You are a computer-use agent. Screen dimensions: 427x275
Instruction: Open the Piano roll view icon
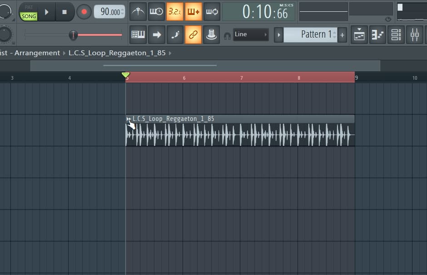[377, 34]
